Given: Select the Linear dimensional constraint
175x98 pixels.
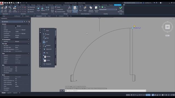Looking at the screenshot, I should point(38,9).
